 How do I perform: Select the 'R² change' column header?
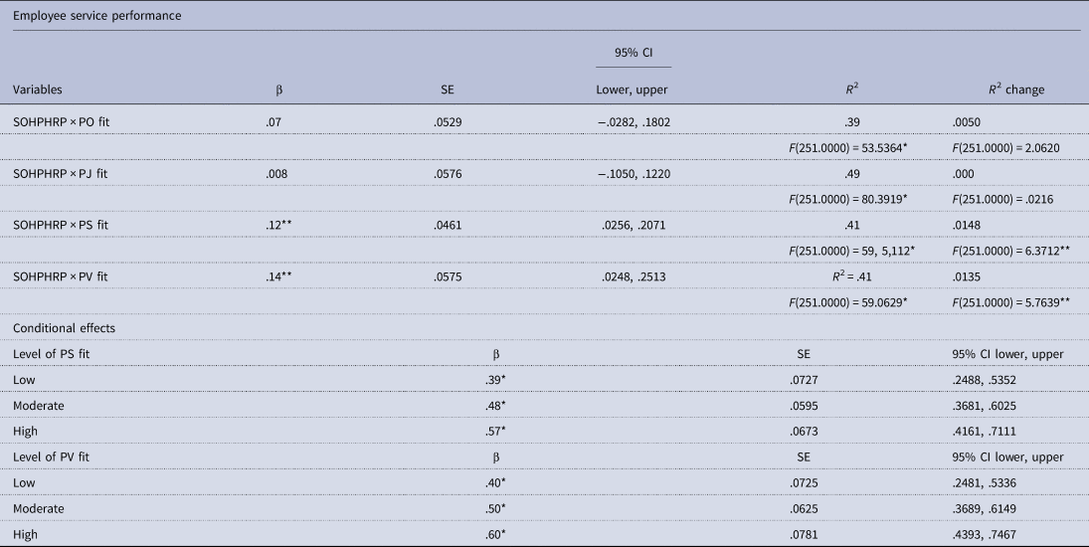(1016, 89)
